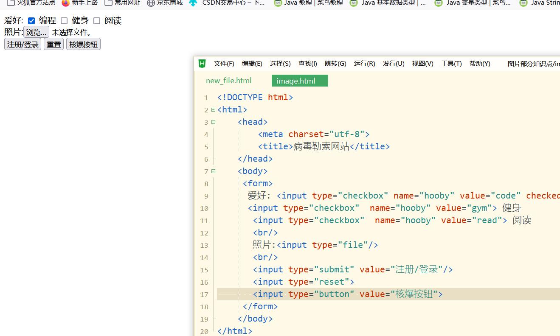This screenshot has height=336, width=560.
Task: Collapse the <body> fold marker on line 7
Action: (213, 171)
